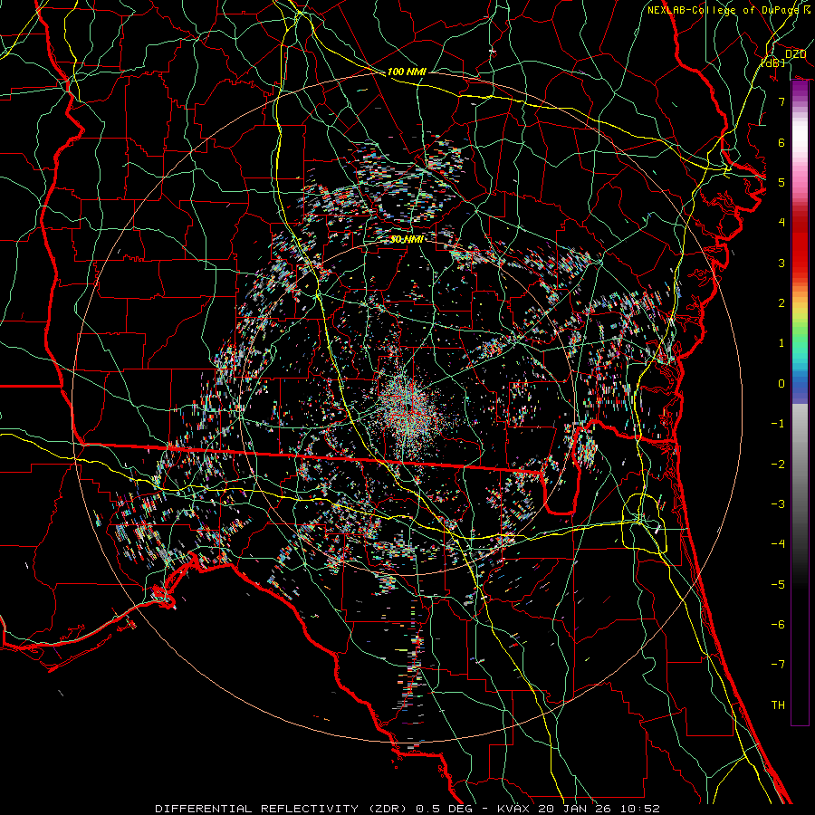The image size is (815, 815).
Task: Click the 0 value on the color scale
Action: tap(781, 383)
